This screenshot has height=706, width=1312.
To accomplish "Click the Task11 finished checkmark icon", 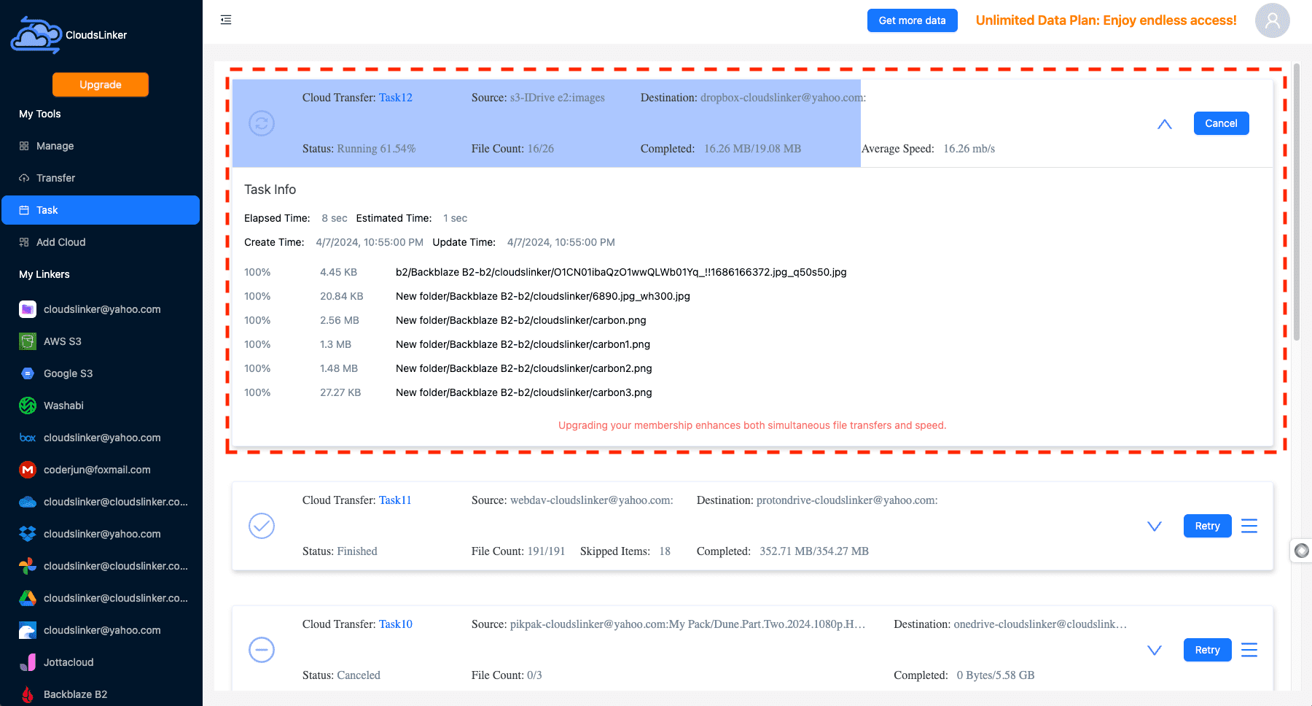I will pos(262,526).
